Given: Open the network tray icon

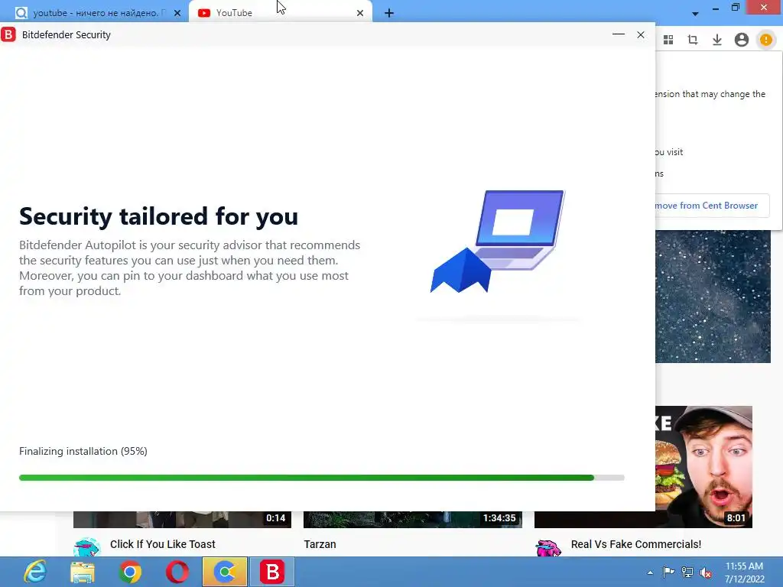Looking at the screenshot, I should pyautogui.click(x=687, y=572).
